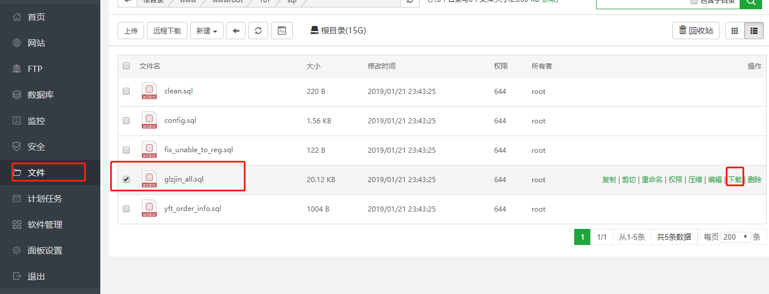Viewport: 769px width, 294px height.
Task: Click the 上传 upload button
Action: [x=131, y=31]
